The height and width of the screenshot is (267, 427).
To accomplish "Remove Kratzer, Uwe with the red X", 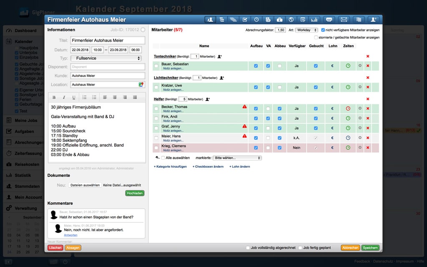I will 367,87.
